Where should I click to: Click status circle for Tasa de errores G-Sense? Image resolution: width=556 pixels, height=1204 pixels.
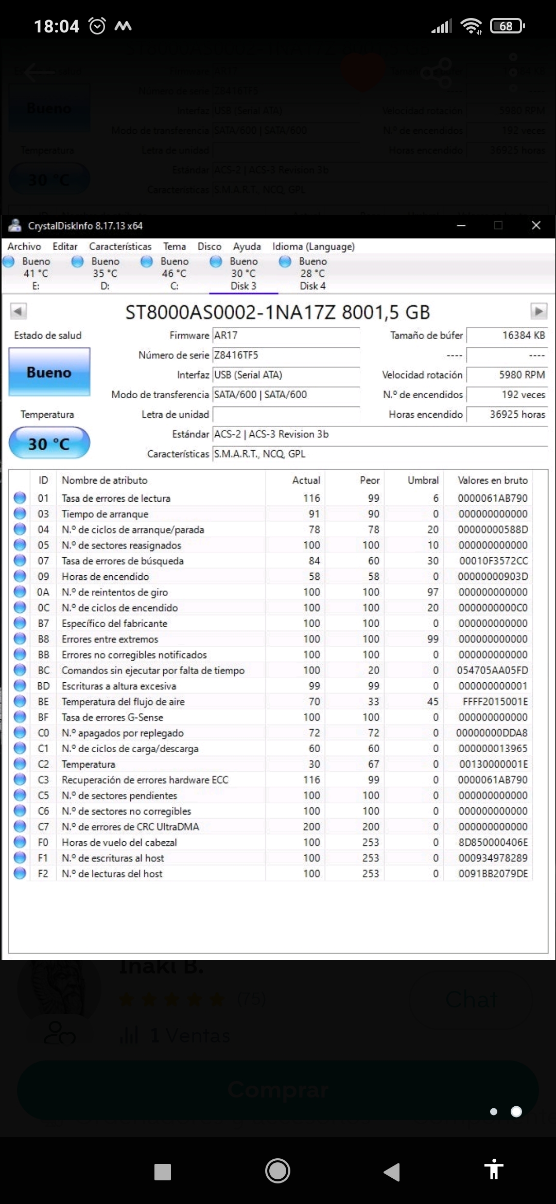[x=20, y=717]
